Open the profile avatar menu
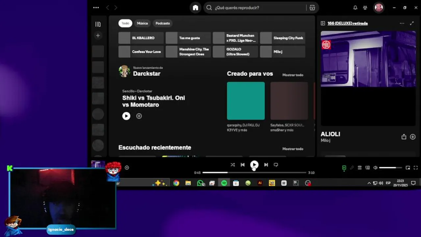Screen dimensions: 421x237 (x=379, y=8)
